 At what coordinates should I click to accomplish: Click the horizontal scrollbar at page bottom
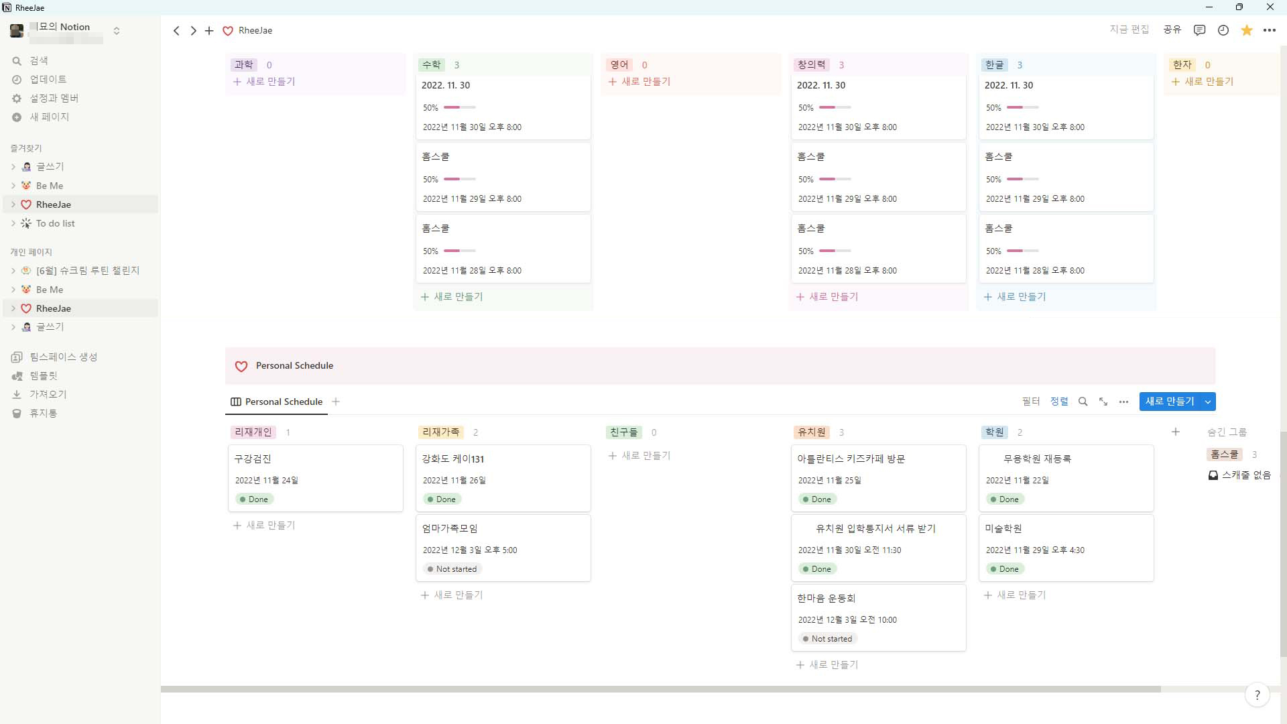coord(660,689)
